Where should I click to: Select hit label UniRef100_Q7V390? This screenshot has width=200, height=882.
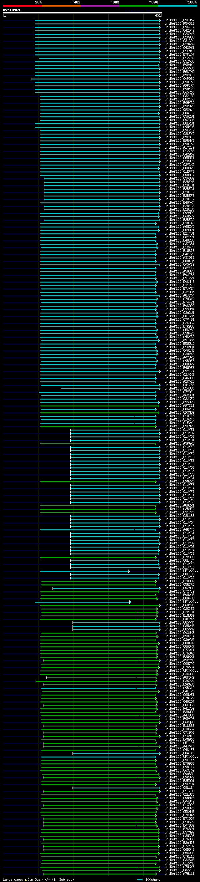(x=179, y=558)
